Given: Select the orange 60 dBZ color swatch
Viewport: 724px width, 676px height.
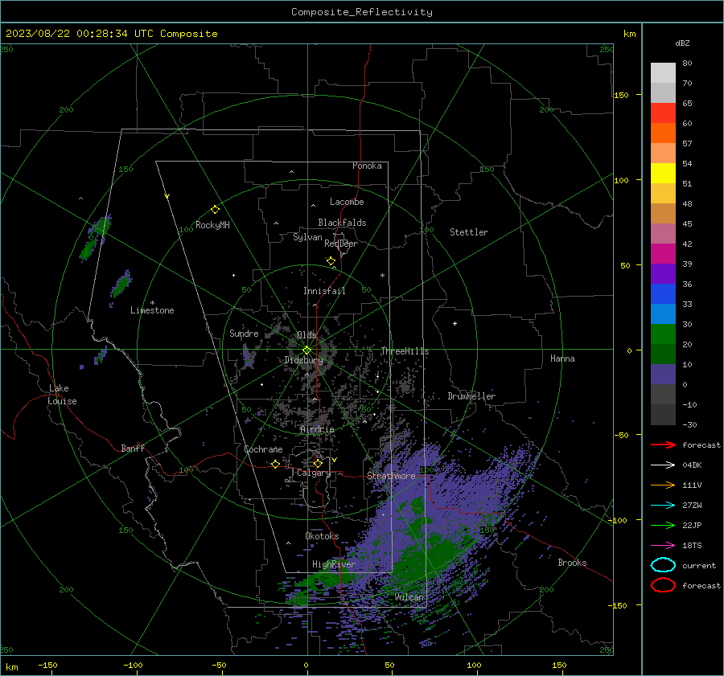Looking at the screenshot, I should click(663, 133).
